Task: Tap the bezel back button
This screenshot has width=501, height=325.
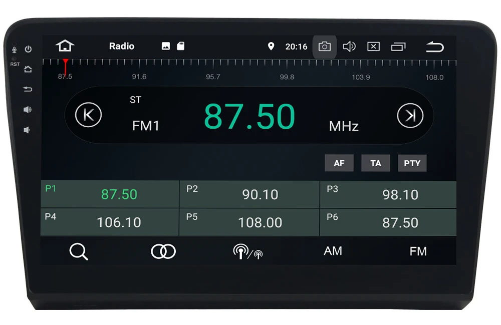Action: pyautogui.click(x=28, y=89)
